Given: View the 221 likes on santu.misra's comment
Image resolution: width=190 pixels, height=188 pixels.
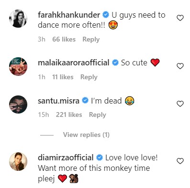Looking at the screenshot, I should pyautogui.click(x=69, y=115).
